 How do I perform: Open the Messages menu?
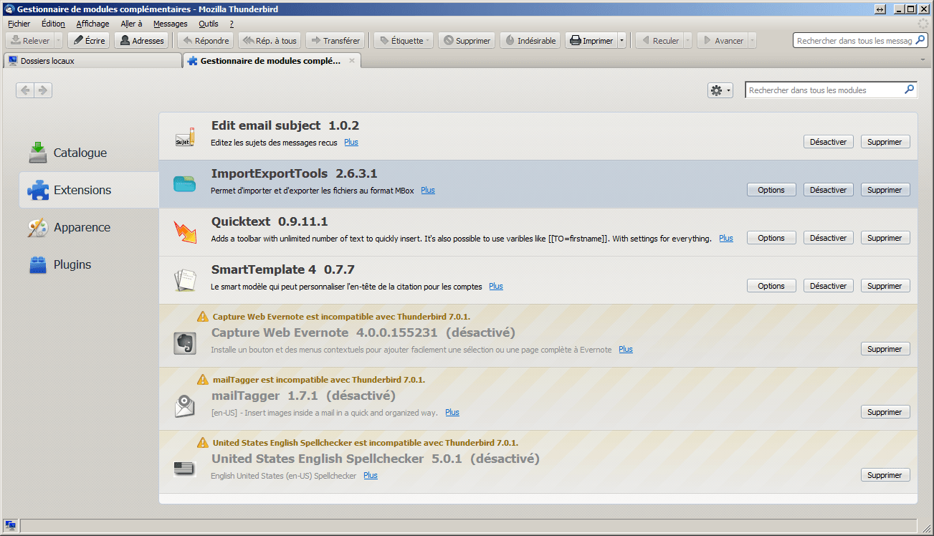coord(171,24)
